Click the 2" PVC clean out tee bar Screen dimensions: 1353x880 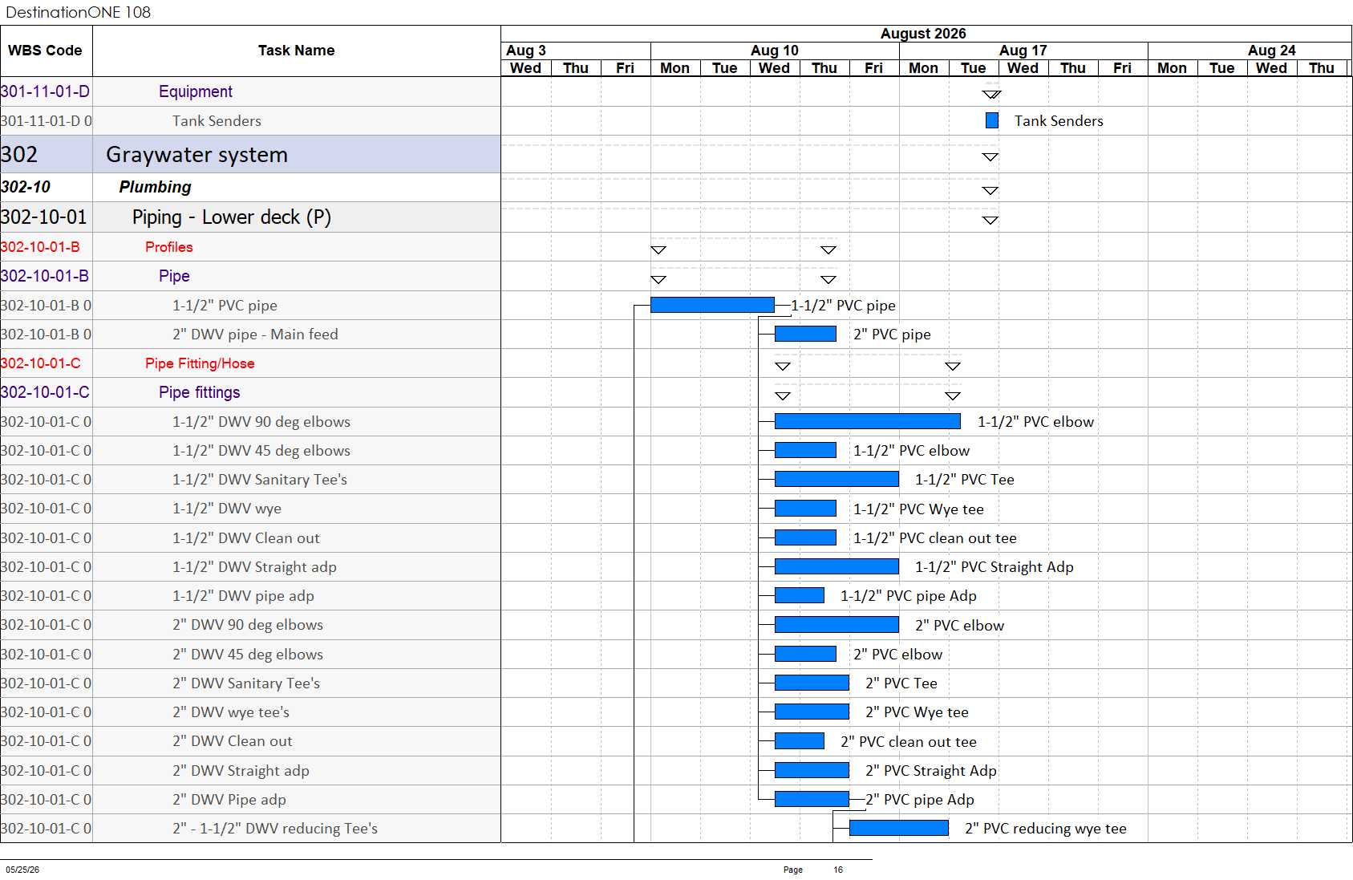click(800, 741)
